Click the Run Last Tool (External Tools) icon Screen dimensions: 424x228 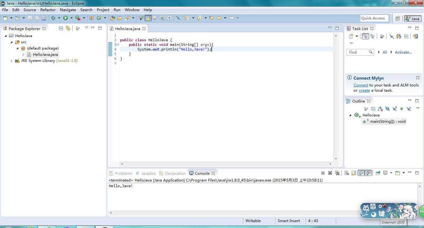tap(78, 18)
